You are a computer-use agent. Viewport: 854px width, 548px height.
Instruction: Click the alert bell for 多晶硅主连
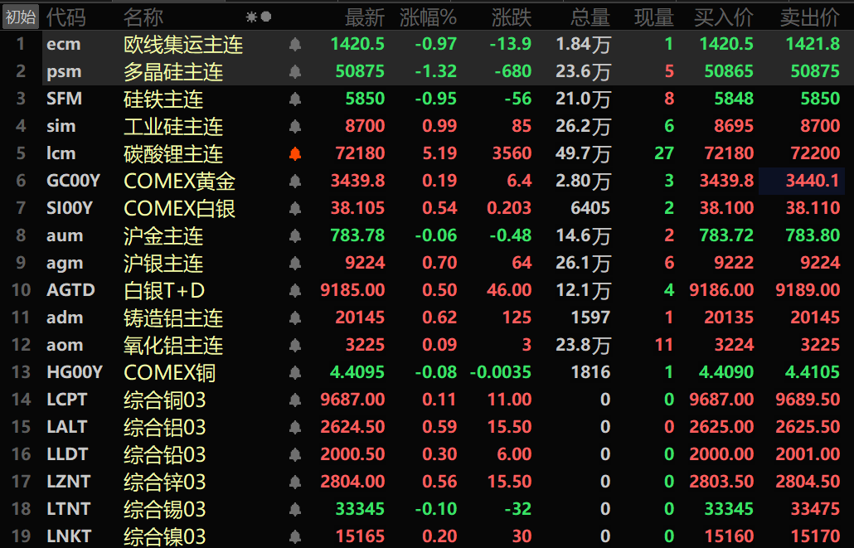pos(295,72)
